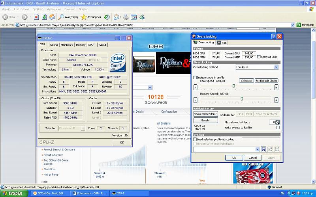Viewport: 316px width, 197px height.
Task: Click the Windows Start button
Action: coord(14,193)
